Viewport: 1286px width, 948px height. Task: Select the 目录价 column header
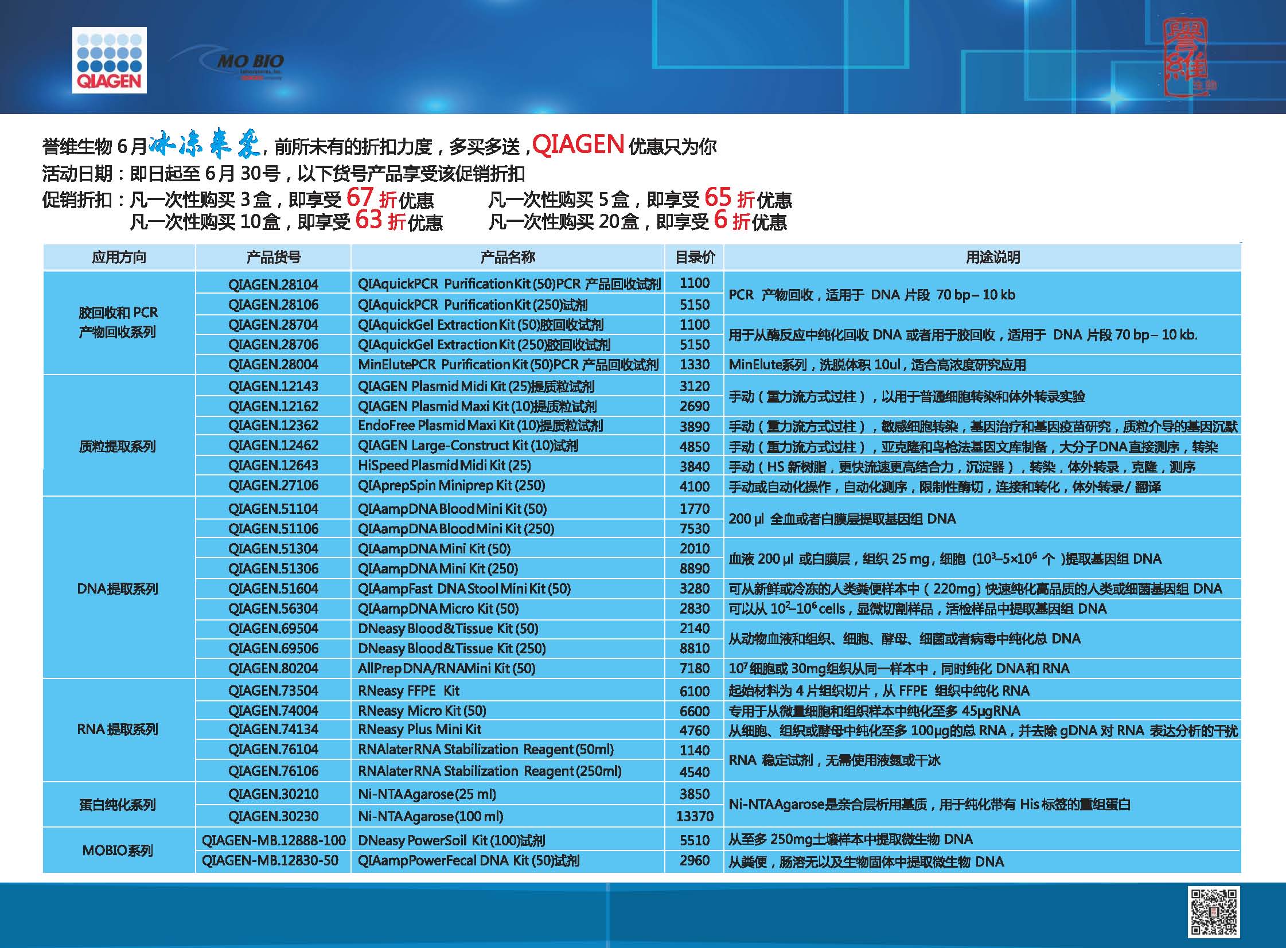click(695, 257)
